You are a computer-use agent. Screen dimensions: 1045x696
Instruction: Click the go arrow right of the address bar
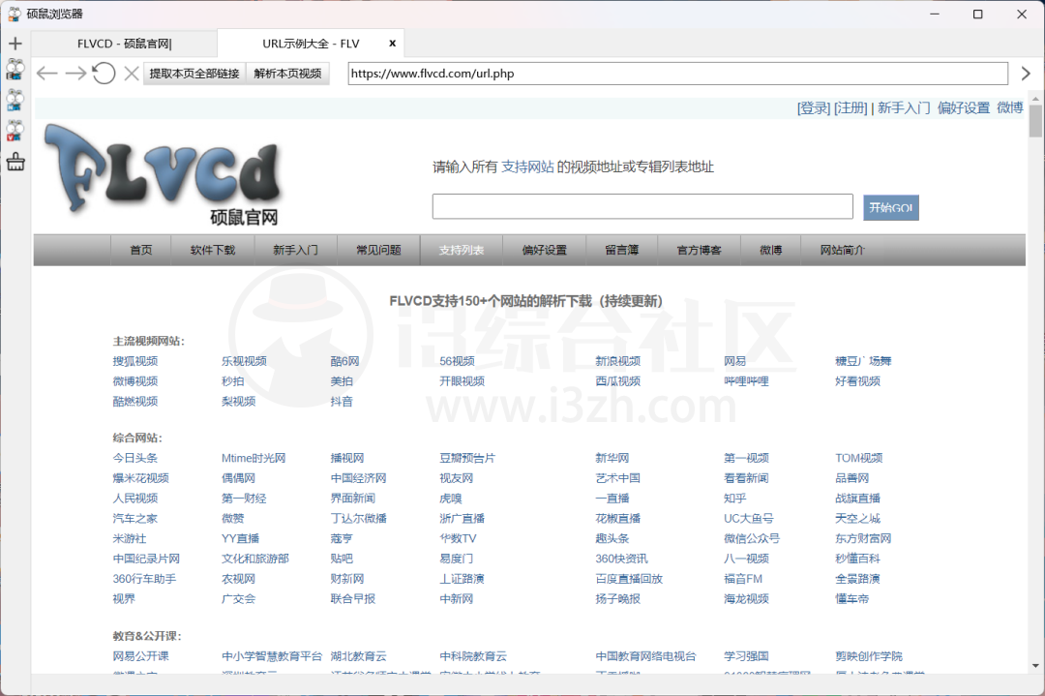[x=1027, y=74]
